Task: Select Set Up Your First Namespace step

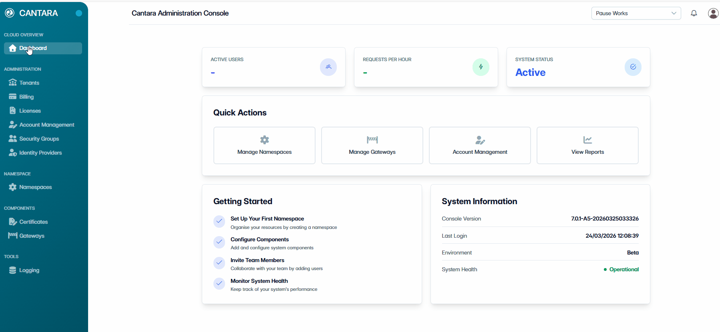Action: point(267,219)
